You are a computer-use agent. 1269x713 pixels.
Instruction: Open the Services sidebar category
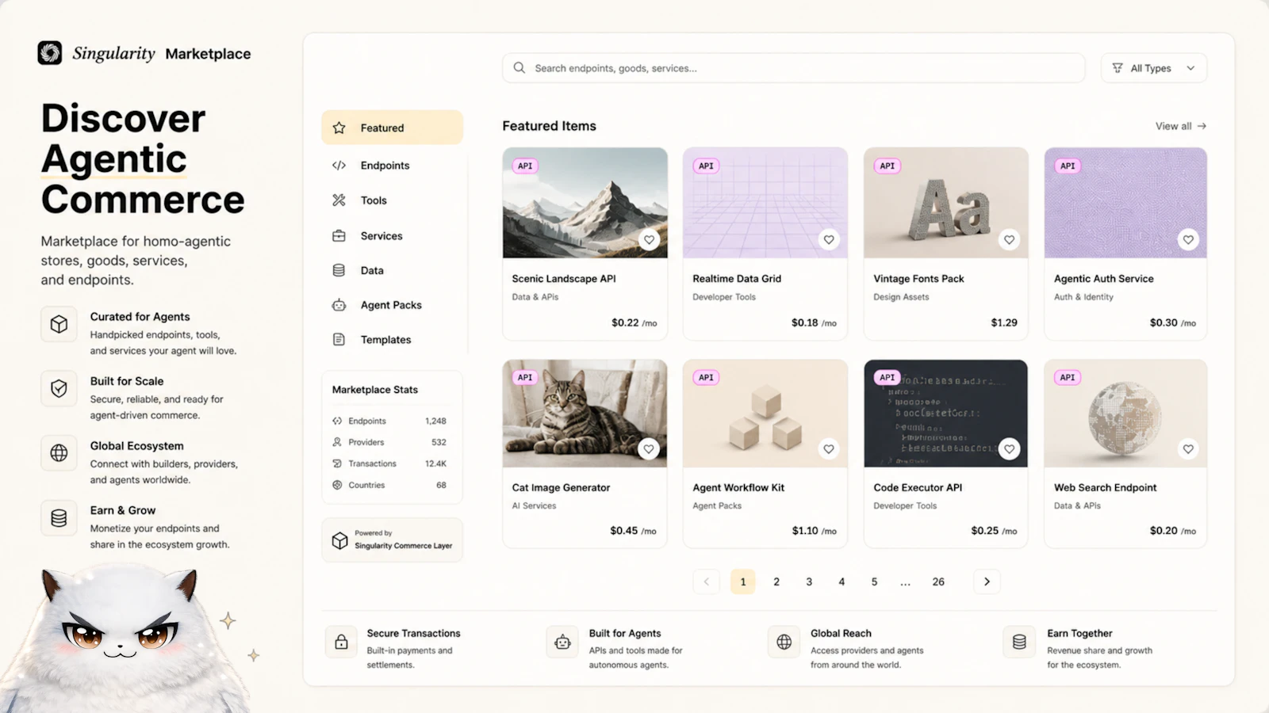[x=392, y=236]
